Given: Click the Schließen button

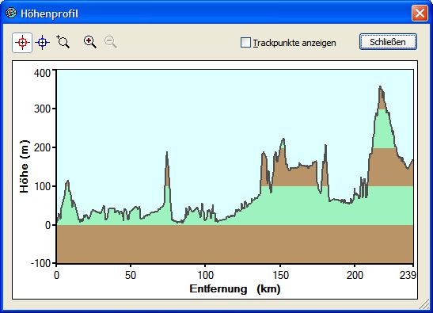Looking at the screenshot, I should click(x=388, y=42).
